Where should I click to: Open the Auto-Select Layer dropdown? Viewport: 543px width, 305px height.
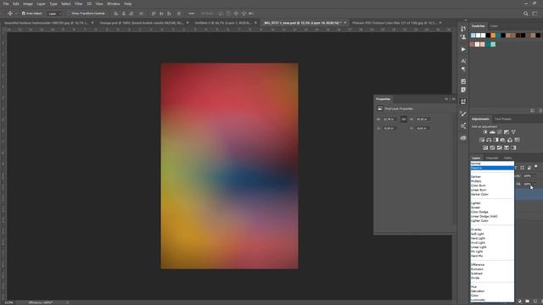(x=54, y=14)
